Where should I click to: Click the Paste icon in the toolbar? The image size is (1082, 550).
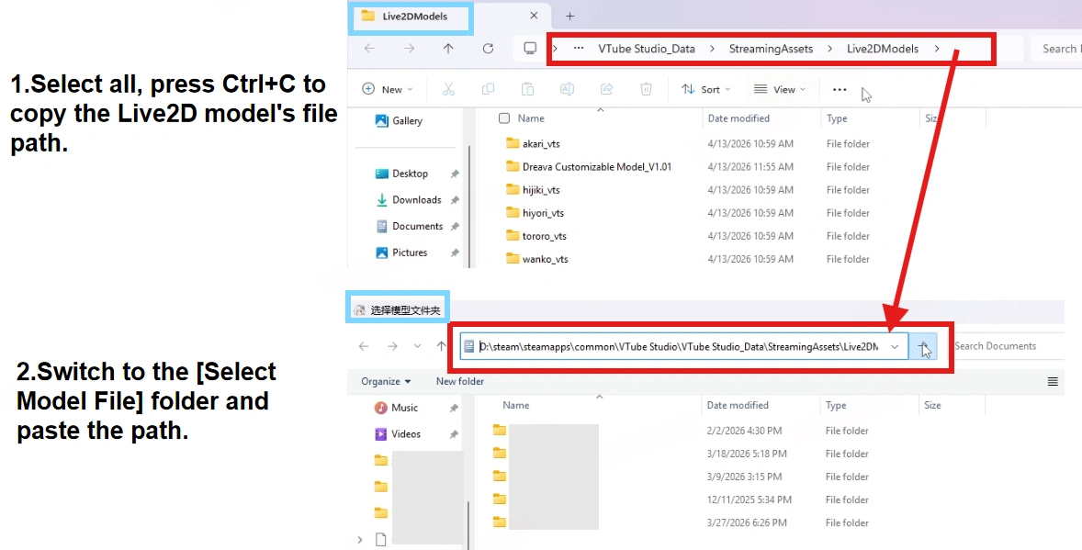tap(527, 89)
